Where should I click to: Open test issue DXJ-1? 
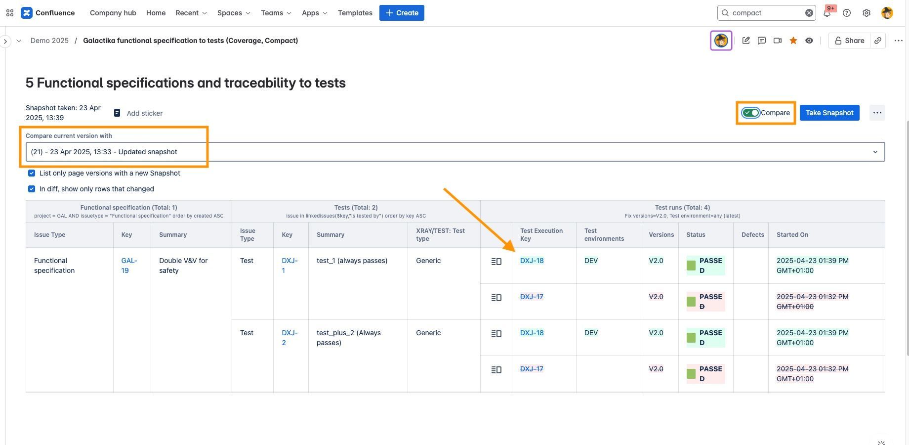[289, 266]
